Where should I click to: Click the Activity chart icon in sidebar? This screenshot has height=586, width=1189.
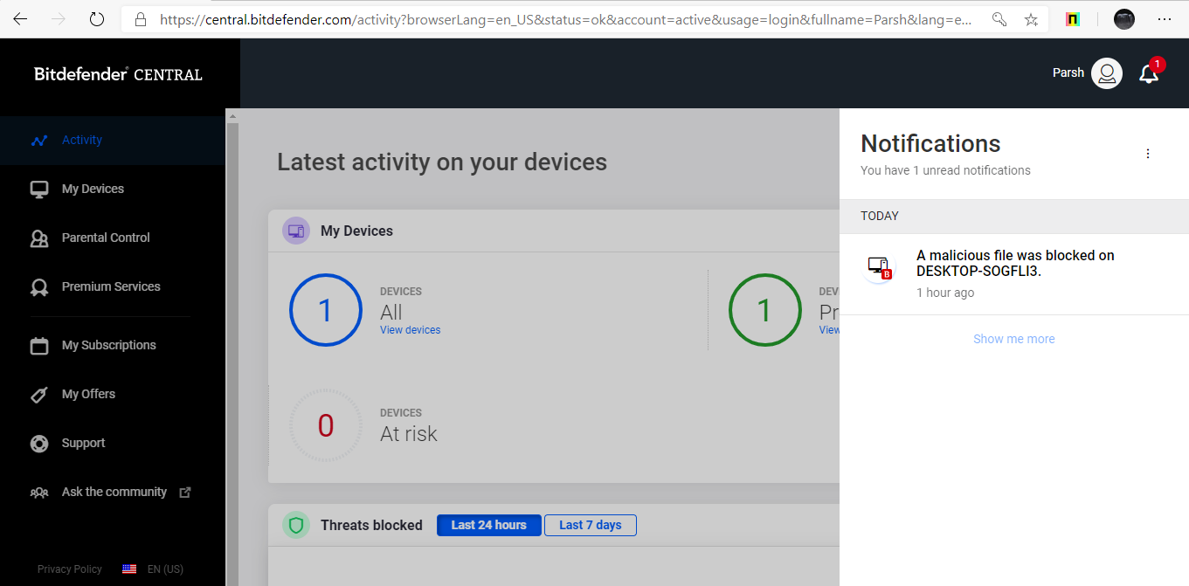coord(38,141)
